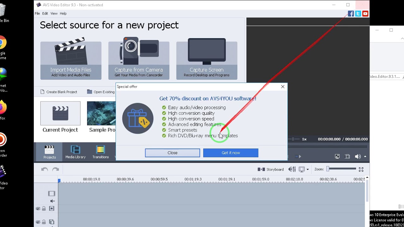Adjust the playback speed slider near 1x
Viewport: 404px width, 227px height.
coord(294,139)
